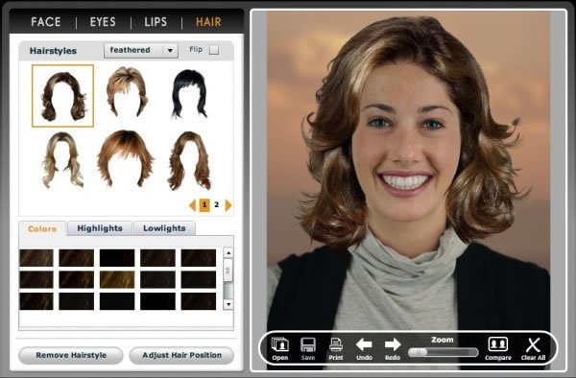The image size is (576, 378).
Task: Pick the last swatch in the top row
Action: pos(199,258)
